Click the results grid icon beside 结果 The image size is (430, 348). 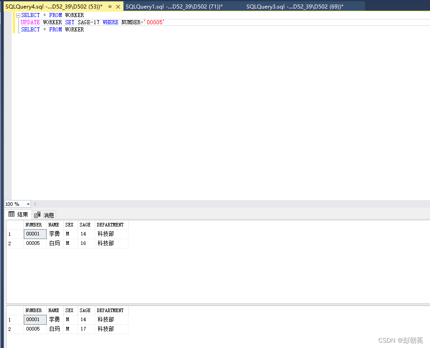11,214
